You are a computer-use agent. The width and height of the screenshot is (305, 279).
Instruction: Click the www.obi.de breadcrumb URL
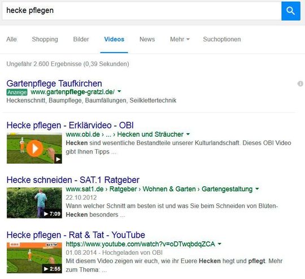tap(83, 134)
